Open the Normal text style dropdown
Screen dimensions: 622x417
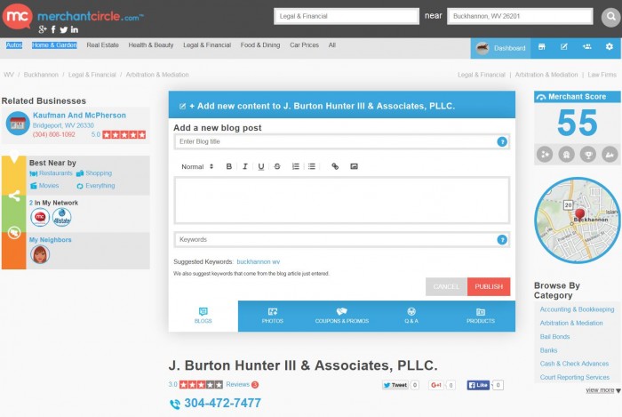coord(197,166)
